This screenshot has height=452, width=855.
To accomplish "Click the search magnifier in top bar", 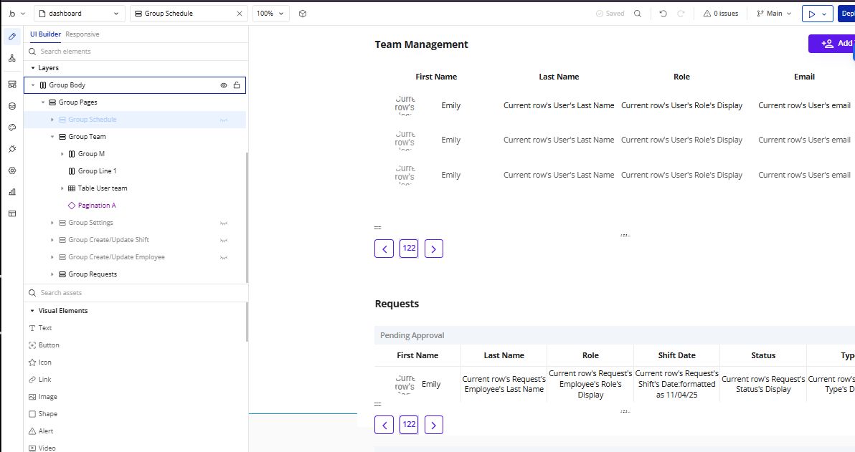I will click(638, 14).
